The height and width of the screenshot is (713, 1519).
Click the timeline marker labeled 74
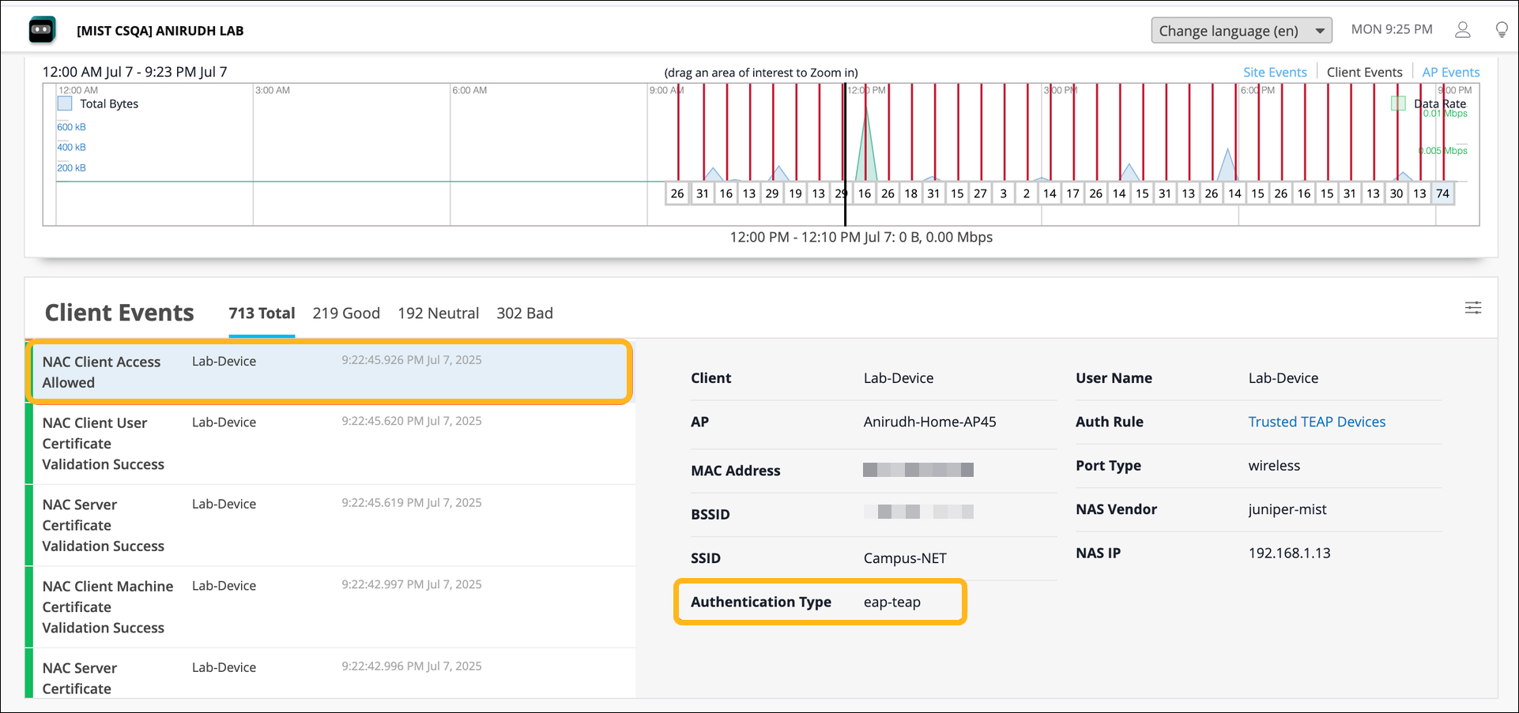(x=1443, y=193)
